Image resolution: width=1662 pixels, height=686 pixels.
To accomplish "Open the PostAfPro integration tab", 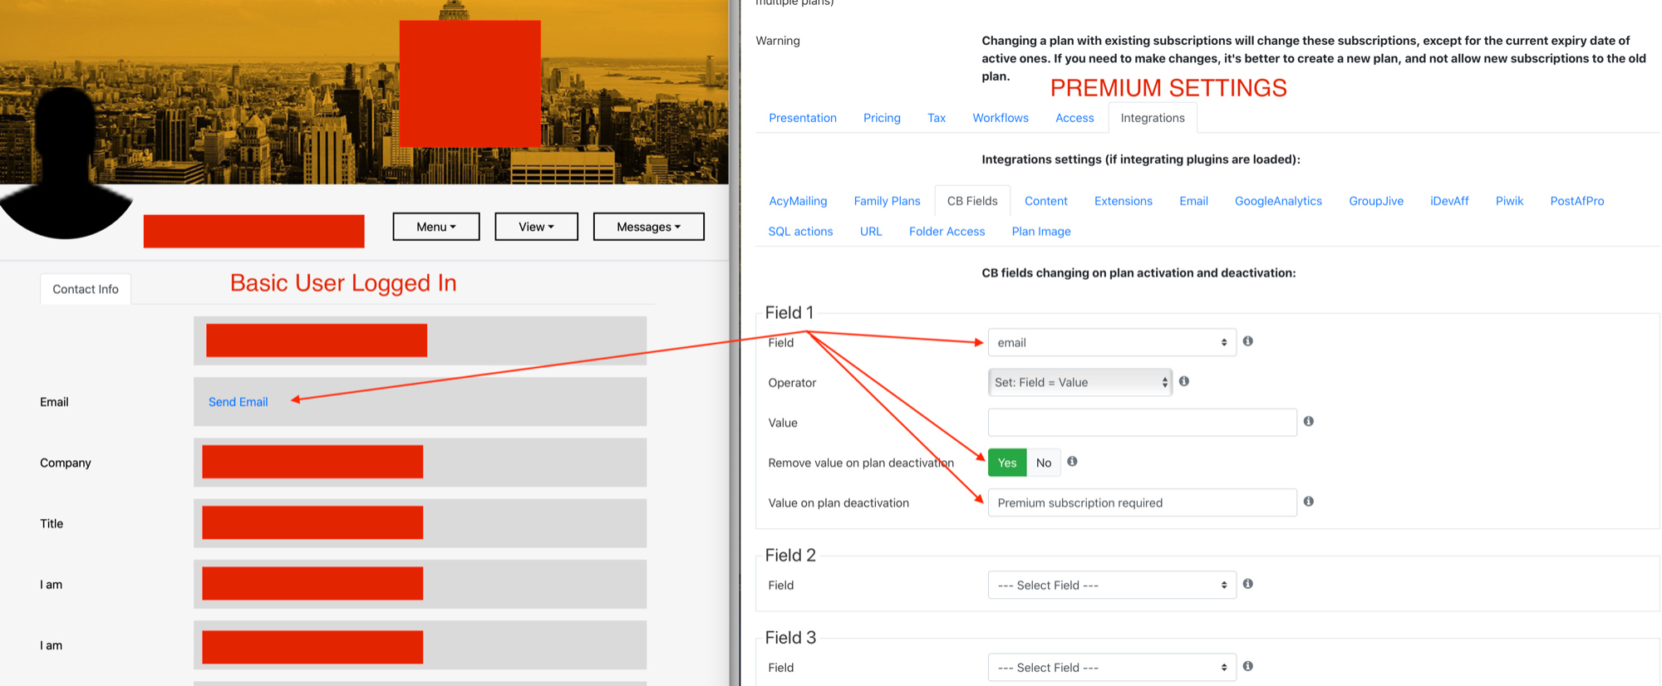I will [x=1577, y=201].
